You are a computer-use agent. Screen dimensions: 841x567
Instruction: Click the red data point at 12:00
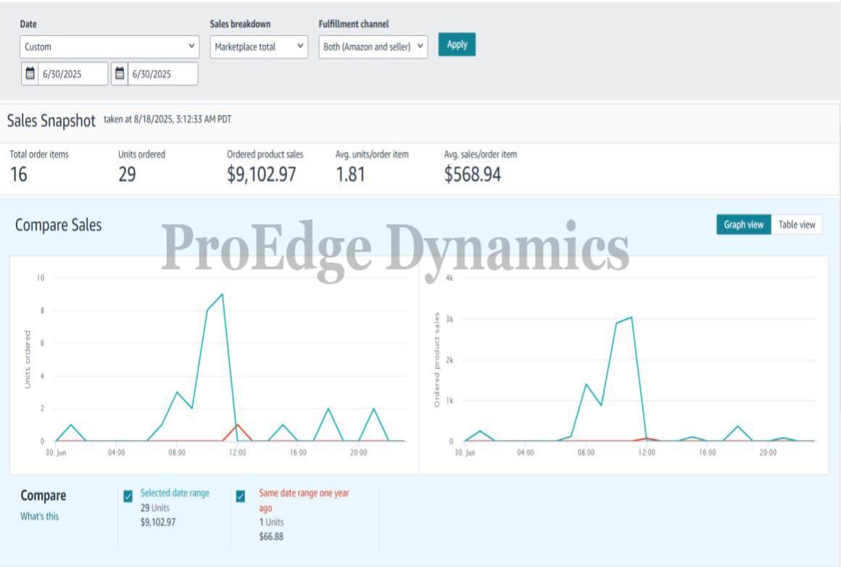pyautogui.click(x=237, y=425)
